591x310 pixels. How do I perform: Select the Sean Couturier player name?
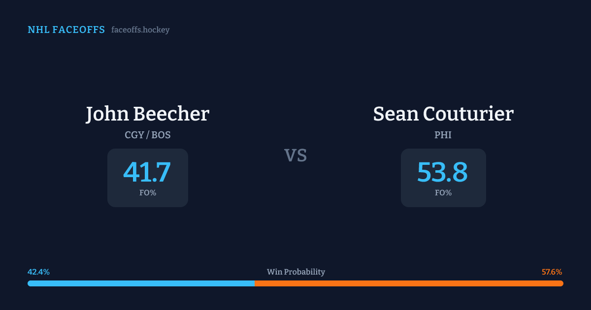click(443, 114)
